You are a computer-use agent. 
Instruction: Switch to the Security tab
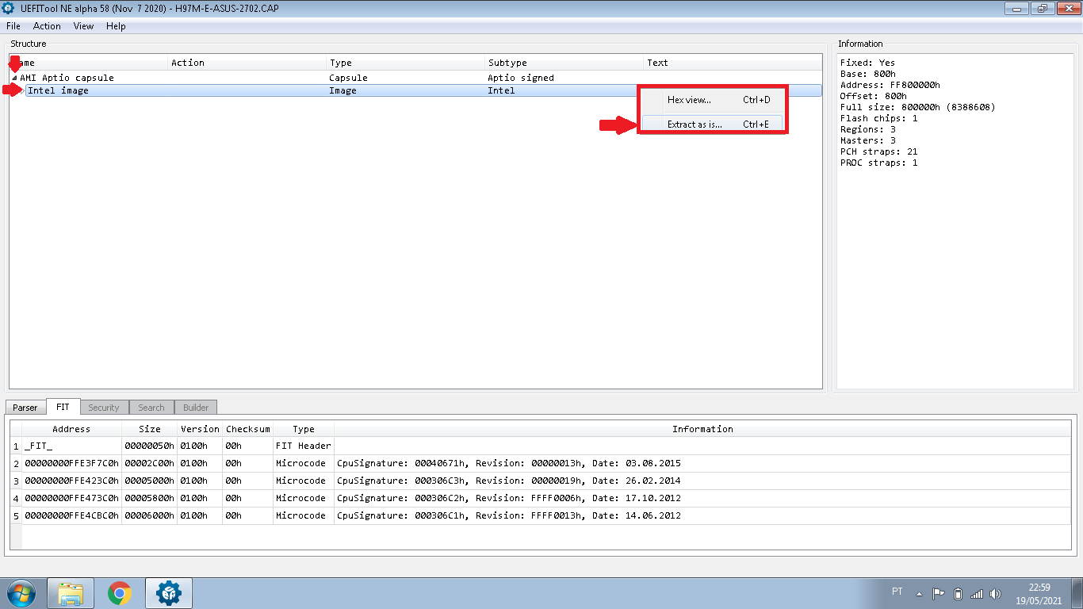coord(103,408)
